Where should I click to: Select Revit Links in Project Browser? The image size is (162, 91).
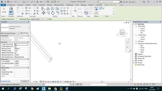point(141,65)
